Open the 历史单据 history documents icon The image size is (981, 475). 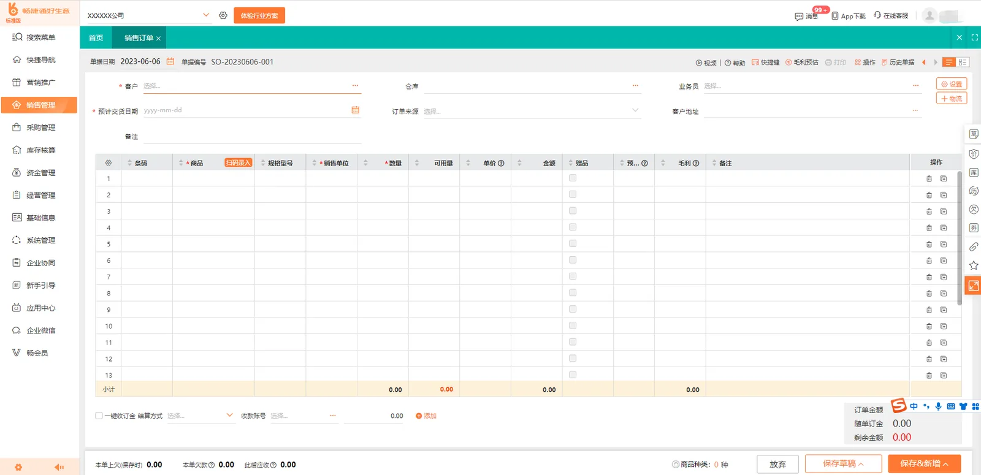click(885, 63)
